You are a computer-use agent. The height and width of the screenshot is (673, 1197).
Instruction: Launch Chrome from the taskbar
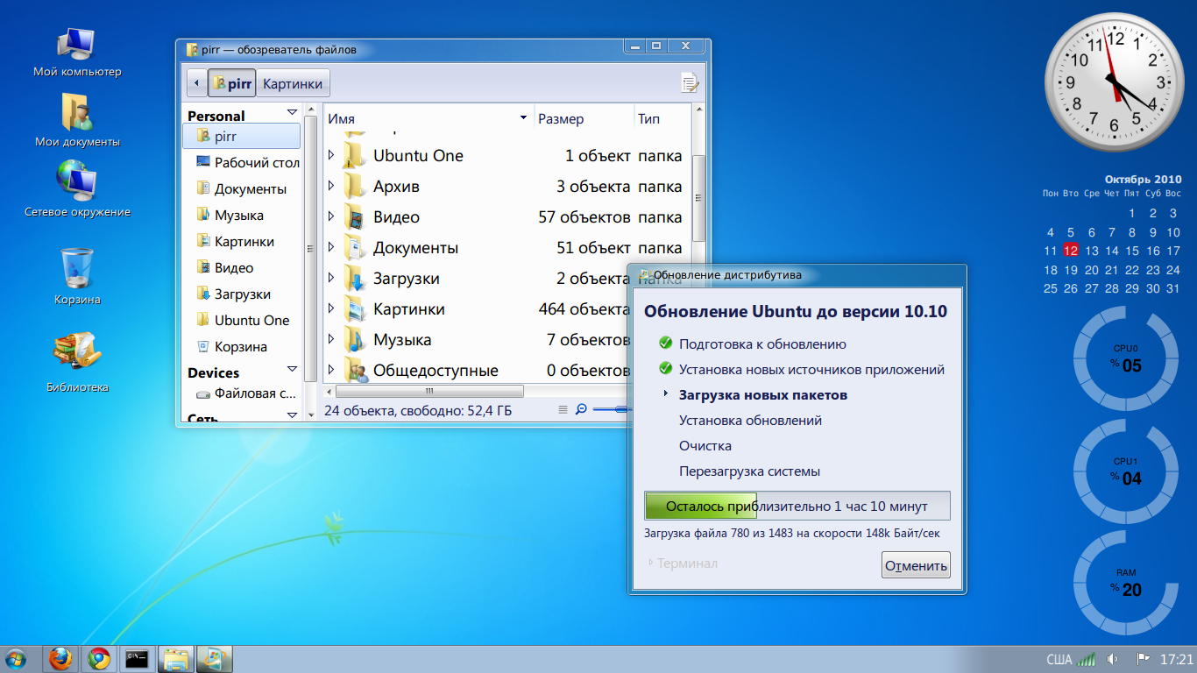(x=98, y=659)
